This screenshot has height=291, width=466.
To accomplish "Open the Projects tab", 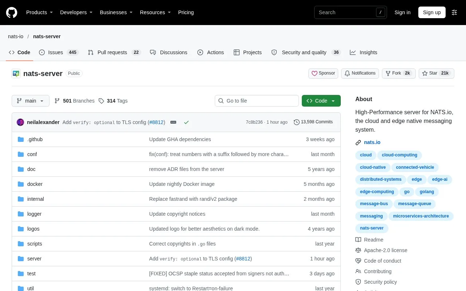I will (248, 52).
